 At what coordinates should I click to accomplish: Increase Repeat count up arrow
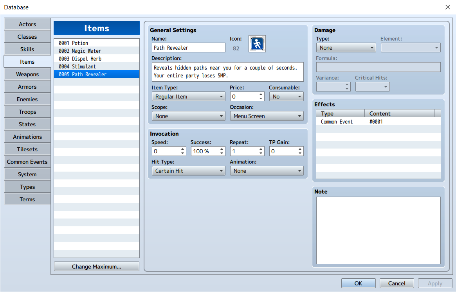tap(261, 149)
